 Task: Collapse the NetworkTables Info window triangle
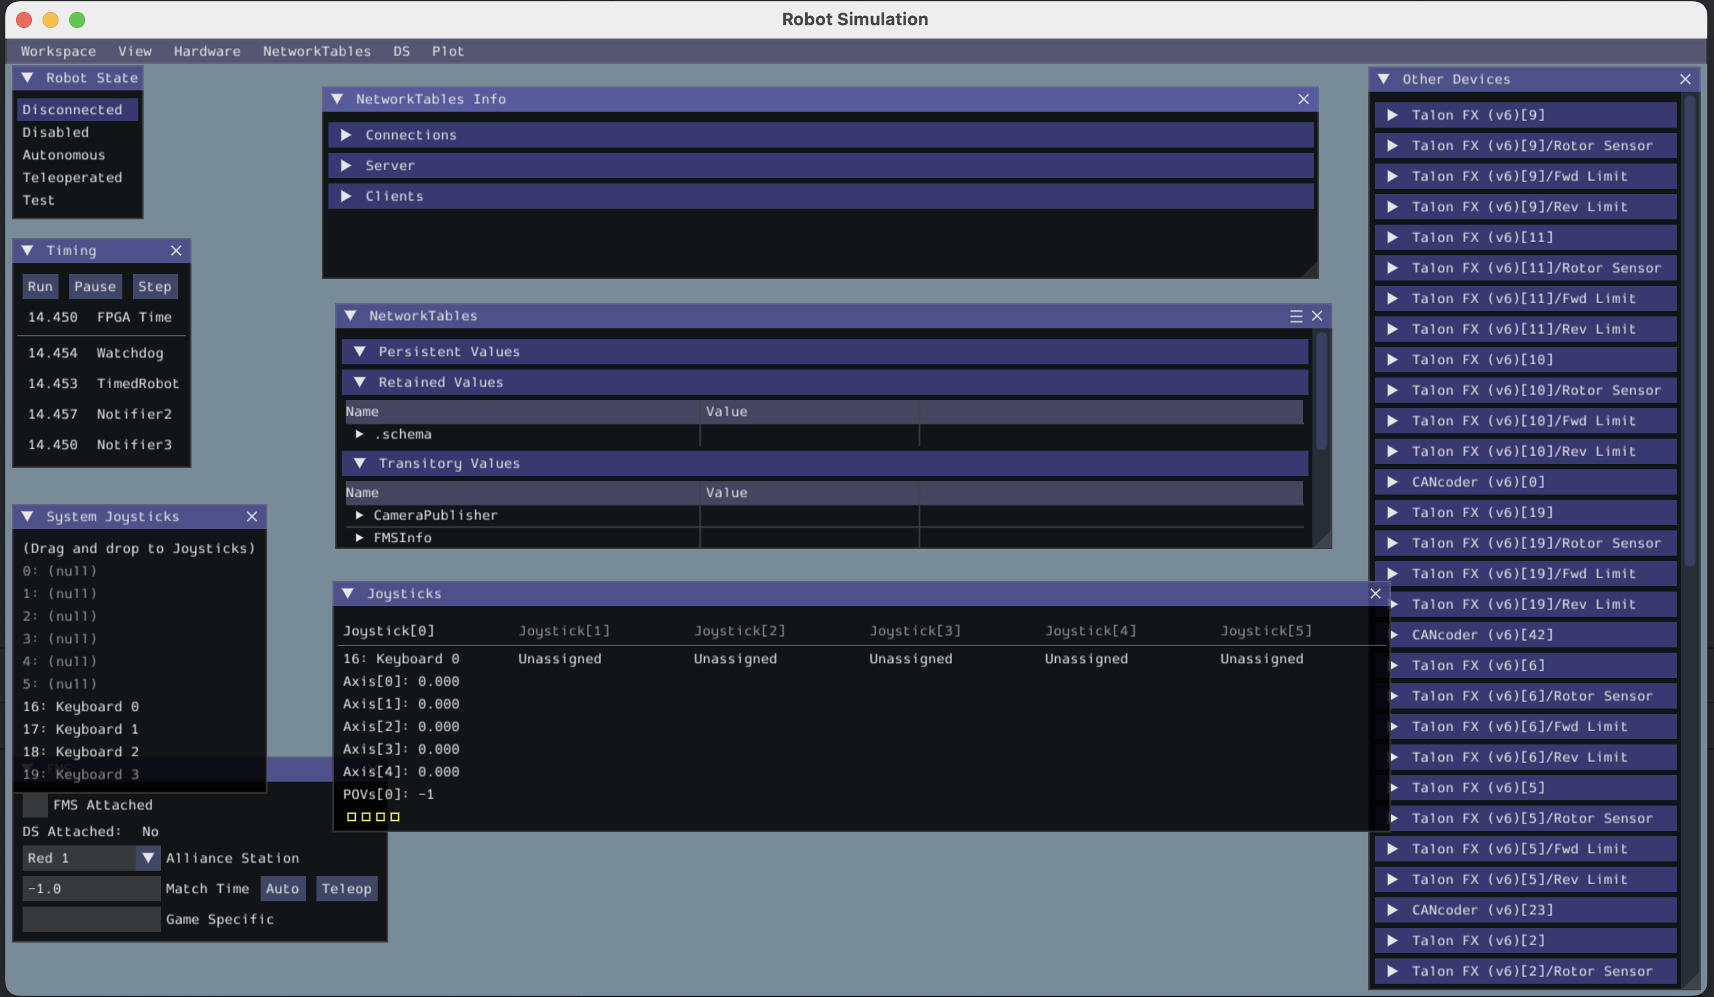pyautogui.click(x=336, y=98)
